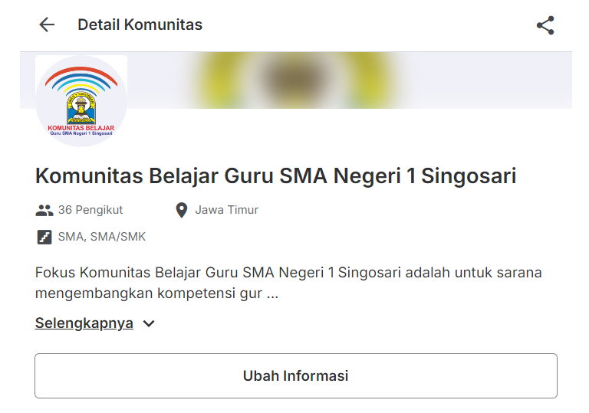Image resolution: width=589 pixels, height=413 pixels.
Task: Click the location pin icon
Action: point(182,210)
